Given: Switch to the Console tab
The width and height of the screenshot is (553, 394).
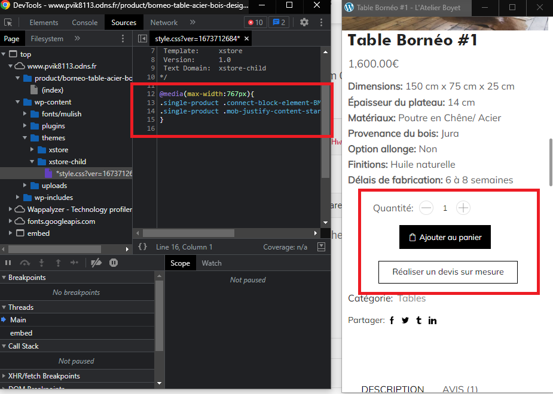Looking at the screenshot, I should (x=85, y=23).
